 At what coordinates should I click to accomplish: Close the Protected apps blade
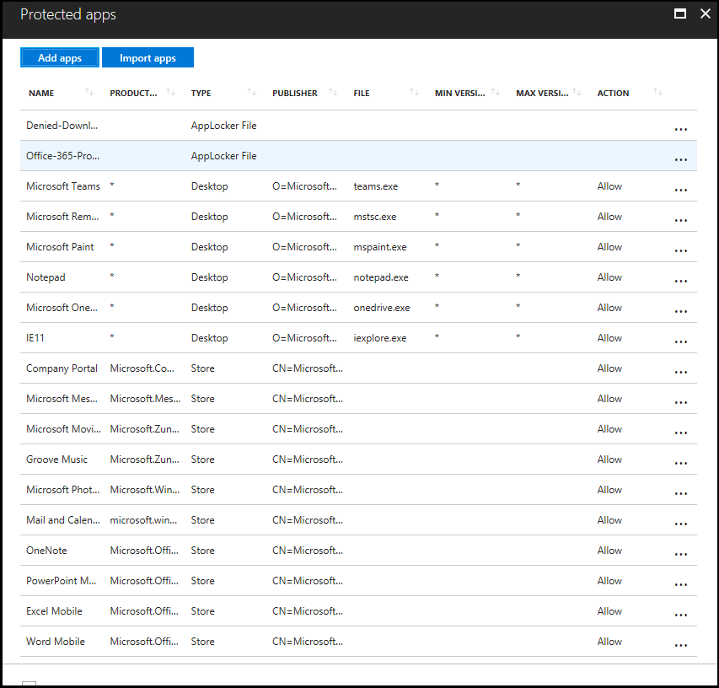[x=706, y=14]
